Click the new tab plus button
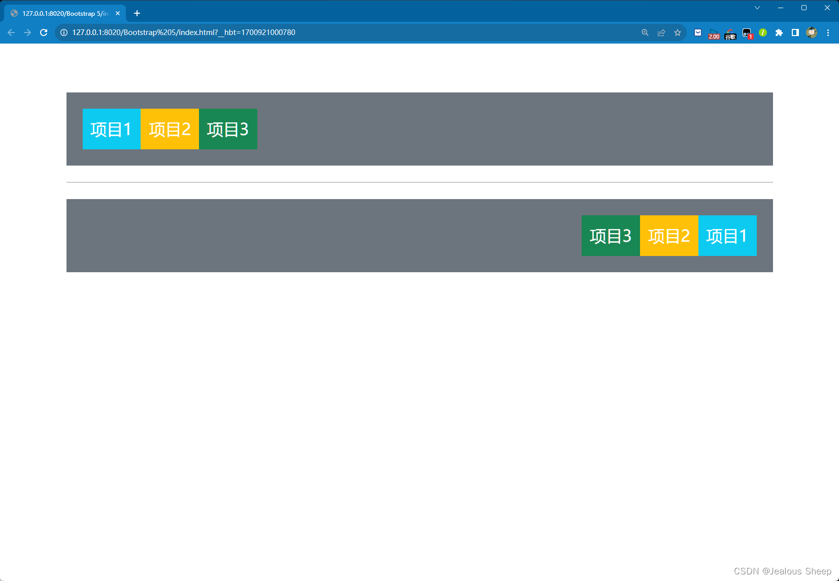This screenshot has height=581, width=839. tap(136, 13)
